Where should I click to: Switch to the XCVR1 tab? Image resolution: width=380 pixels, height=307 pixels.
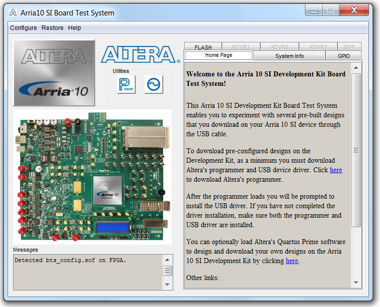[x=241, y=46]
